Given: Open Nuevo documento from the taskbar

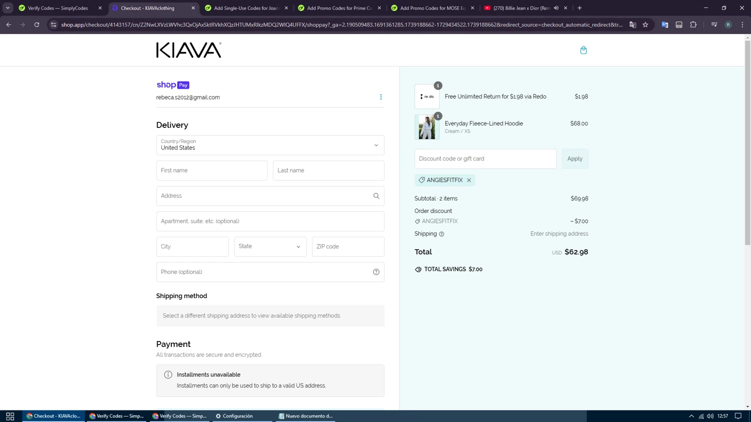Looking at the screenshot, I should [305, 416].
